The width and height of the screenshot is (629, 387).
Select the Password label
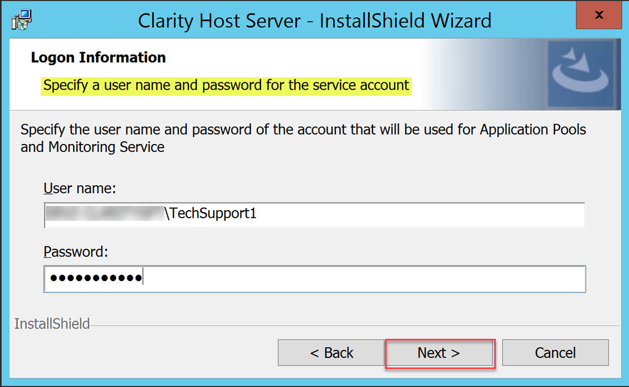pos(76,252)
